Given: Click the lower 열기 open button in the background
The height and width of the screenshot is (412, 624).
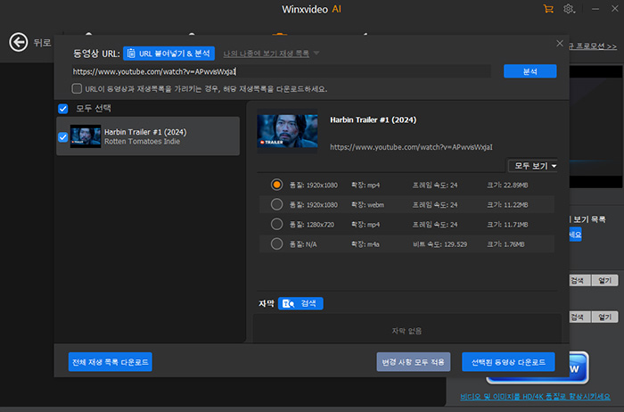Looking at the screenshot, I should tap(605, 317).
